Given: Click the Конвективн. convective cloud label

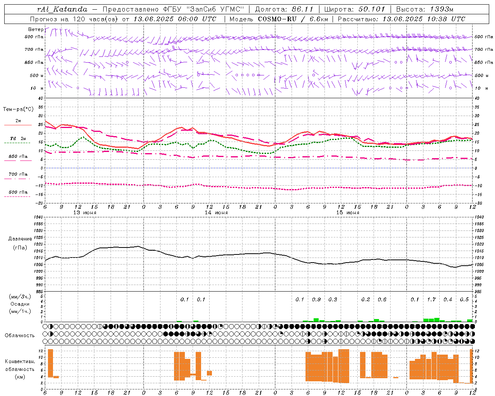Looking at the screenshot, I should [x=20, y=362].
